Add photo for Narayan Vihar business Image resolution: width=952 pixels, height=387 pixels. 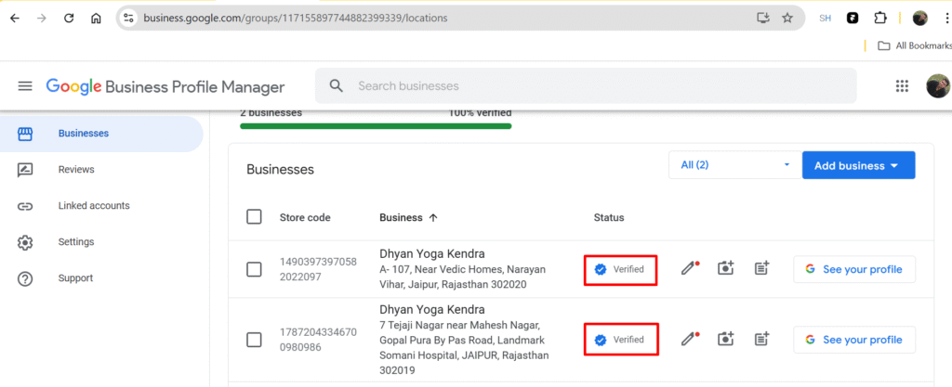point(725,269)
